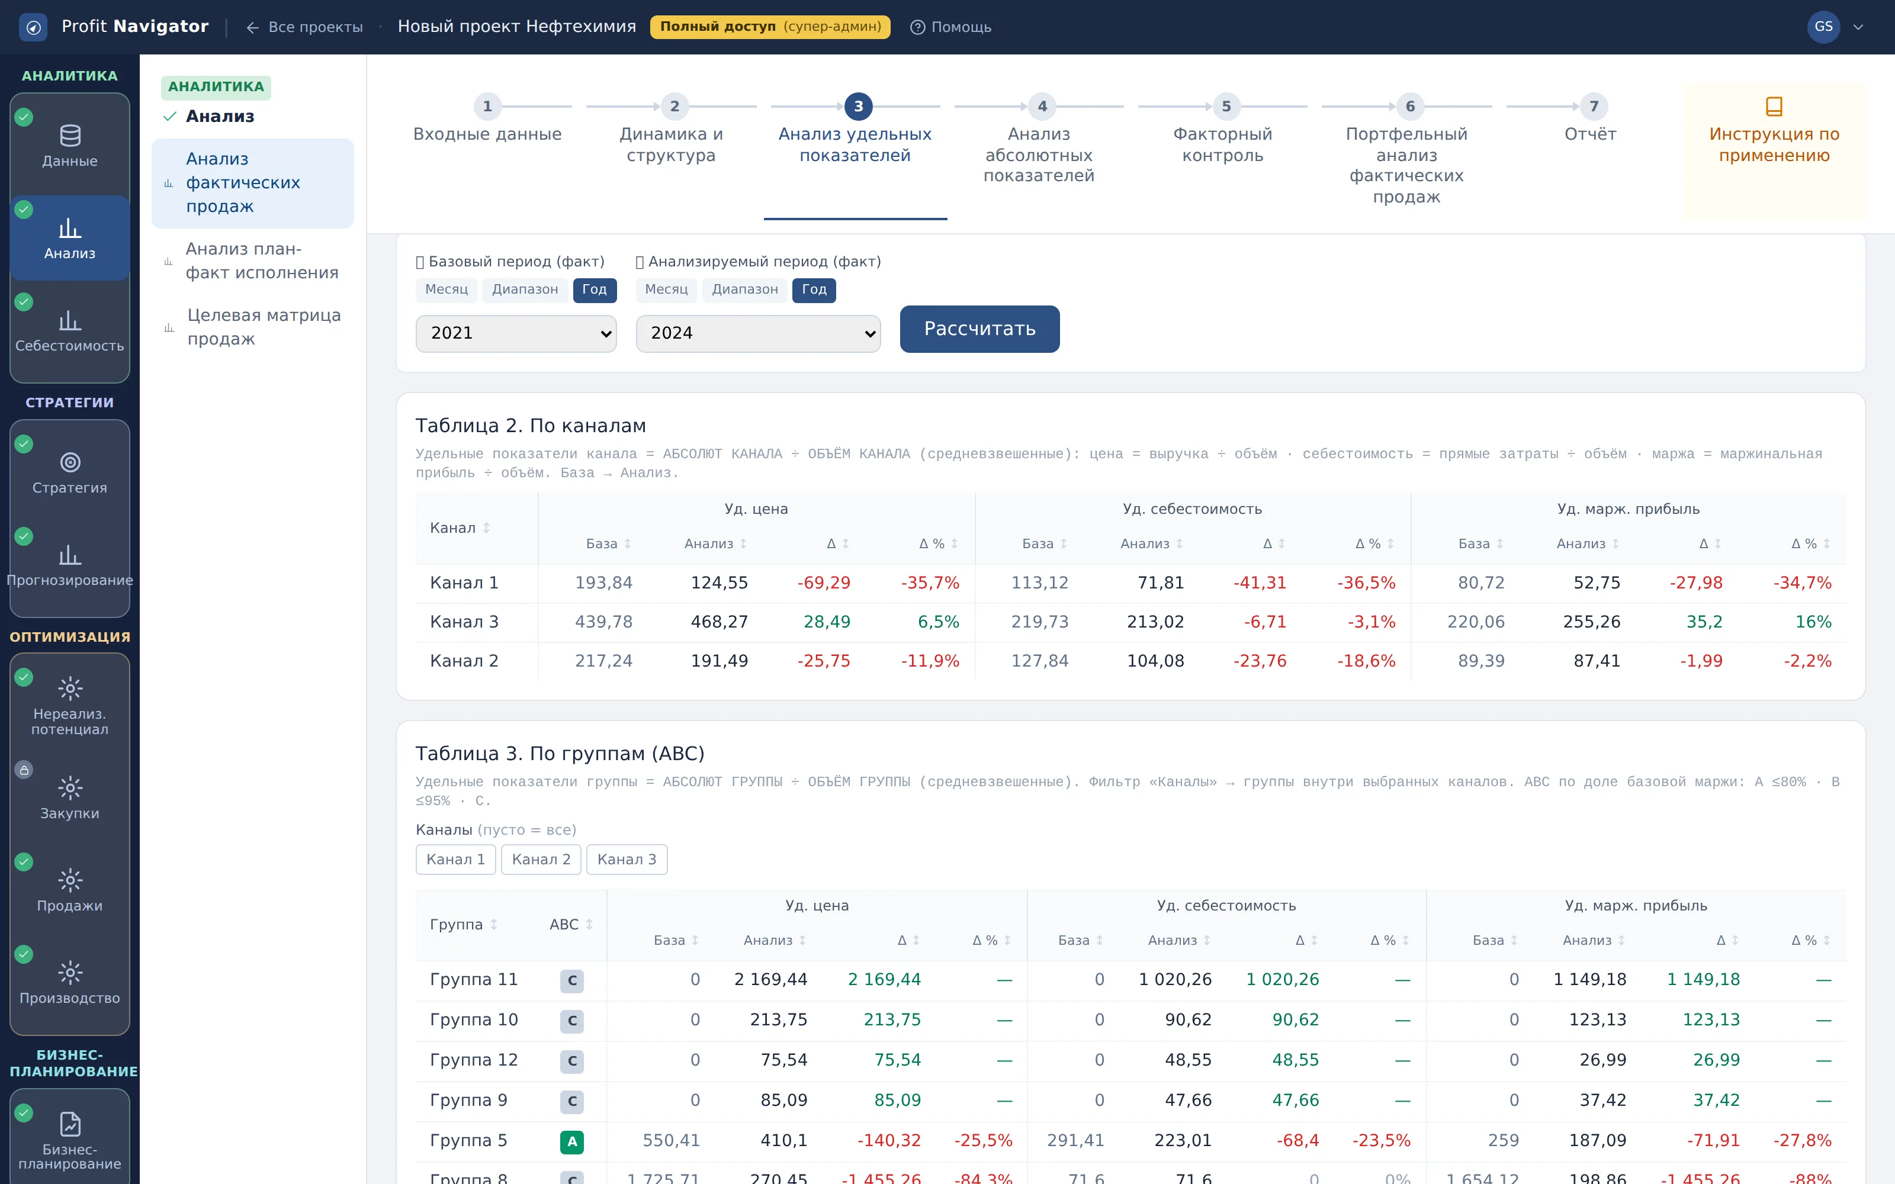Open the Стратегия target icon section
Screen dimensions: 1895x1184
[70, 473]
